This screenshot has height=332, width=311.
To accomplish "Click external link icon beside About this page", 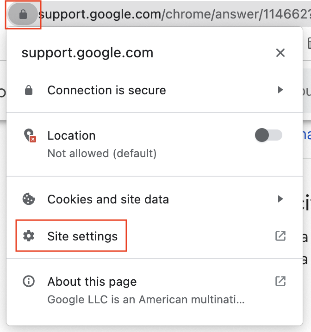I will 280,281.
